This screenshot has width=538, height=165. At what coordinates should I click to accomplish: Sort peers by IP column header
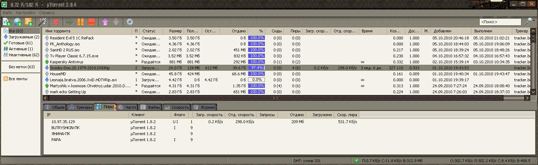point(86,115)
